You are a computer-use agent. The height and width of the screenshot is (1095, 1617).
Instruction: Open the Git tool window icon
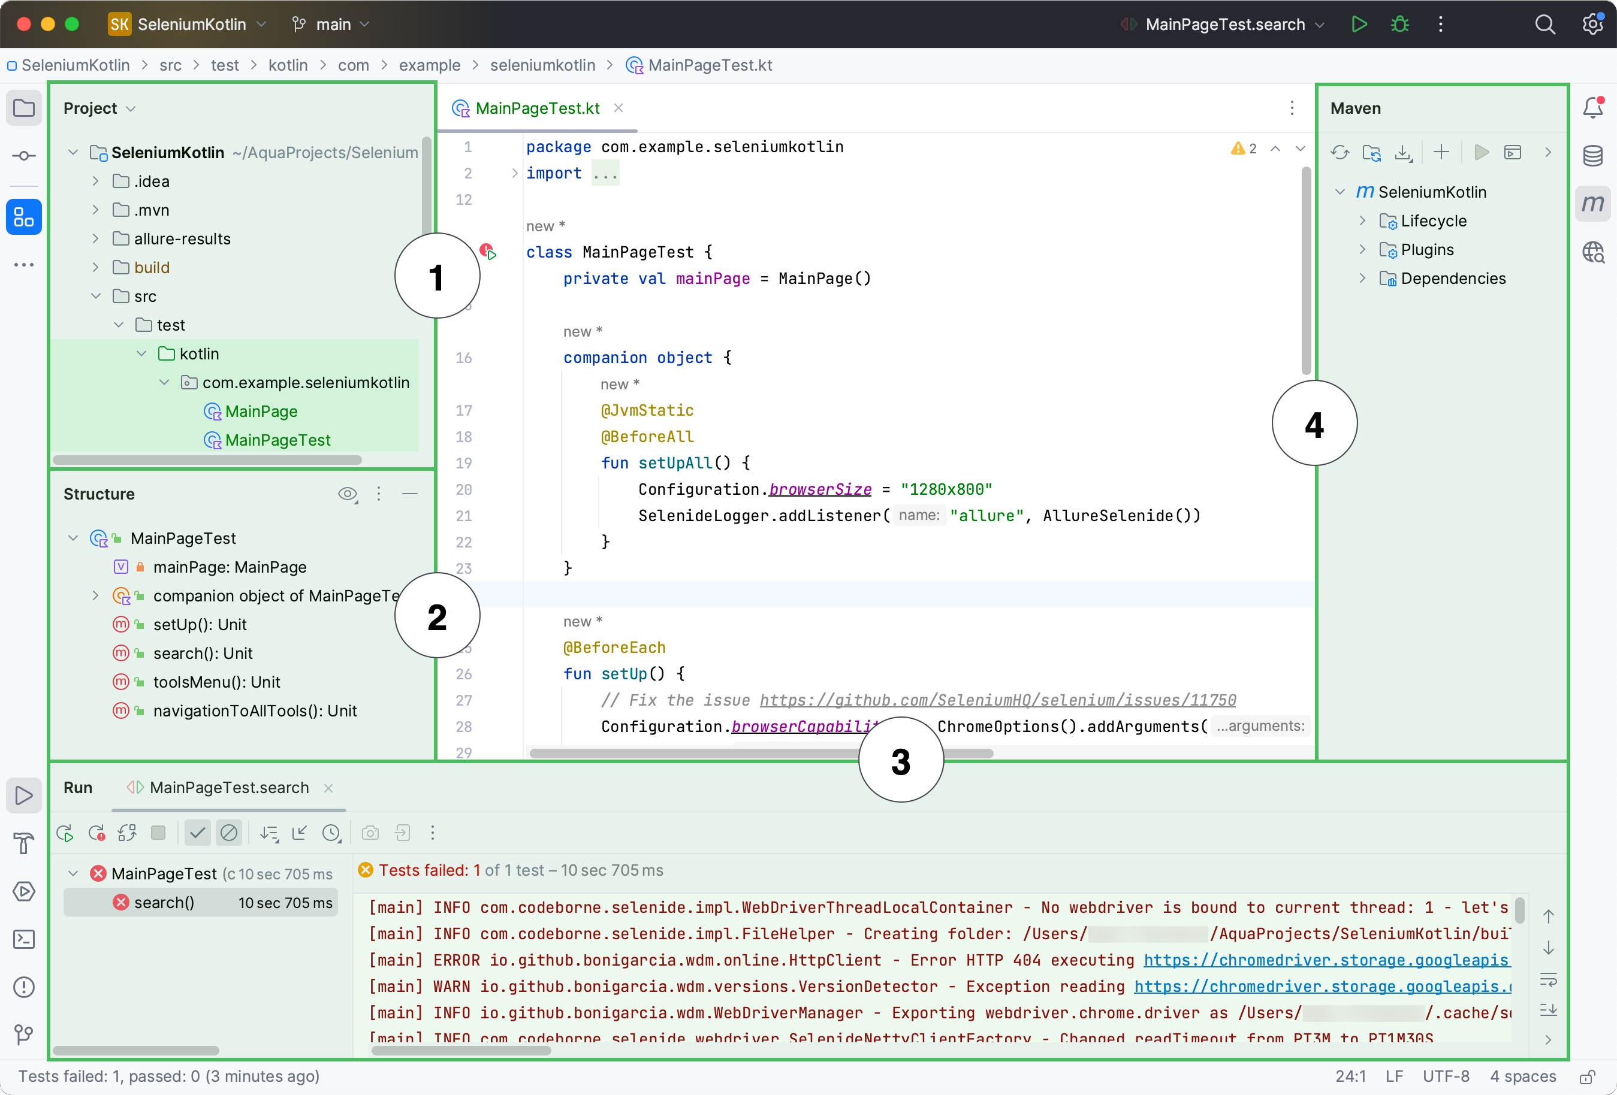tap(23, 1034)
